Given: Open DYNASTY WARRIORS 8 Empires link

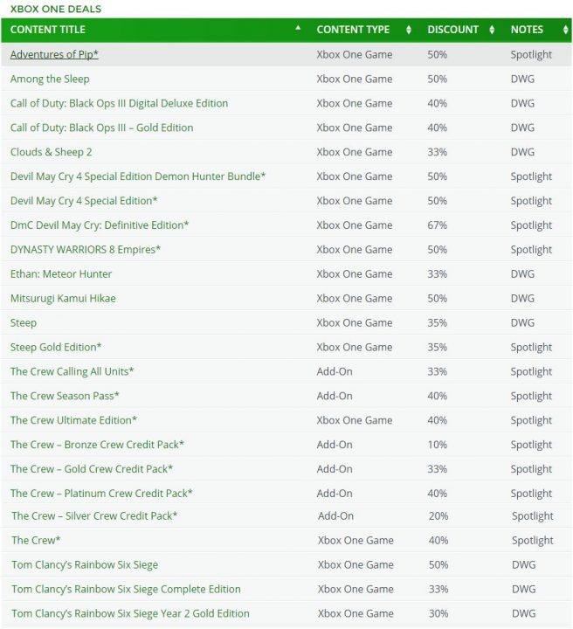Looking at the screenshot, I should tap(86, 250).
